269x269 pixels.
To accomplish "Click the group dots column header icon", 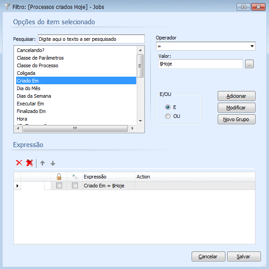I will (75, 177).
